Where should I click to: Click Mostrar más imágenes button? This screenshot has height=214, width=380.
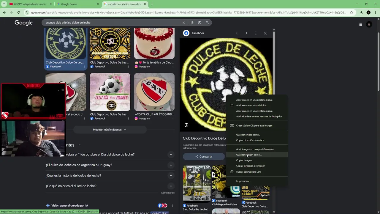[x=110, y=130]
